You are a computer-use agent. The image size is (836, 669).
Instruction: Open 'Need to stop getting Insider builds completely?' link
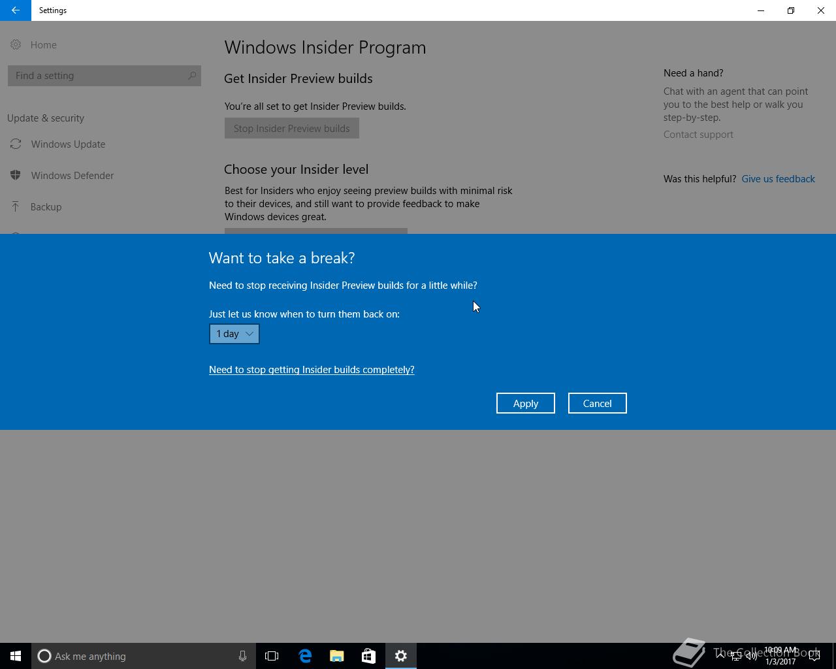click(312, 370)
